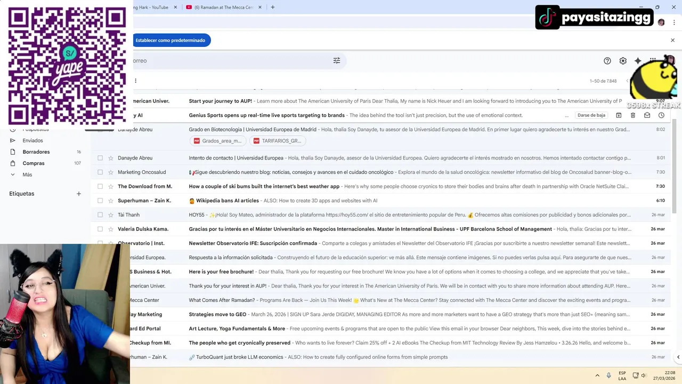Open the three-dot more menu in toolbar

tap(135, 81)
